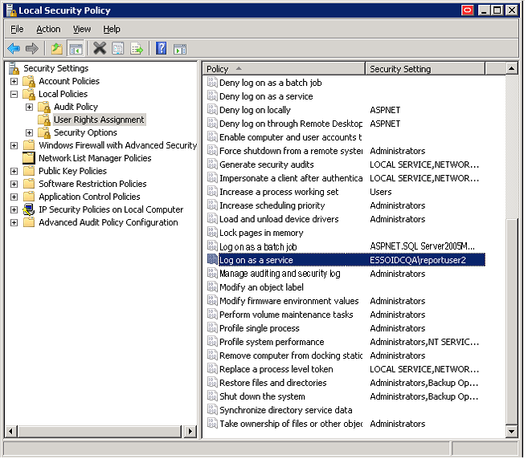
Task: Open the File menu
Action: tap(17, 29)
